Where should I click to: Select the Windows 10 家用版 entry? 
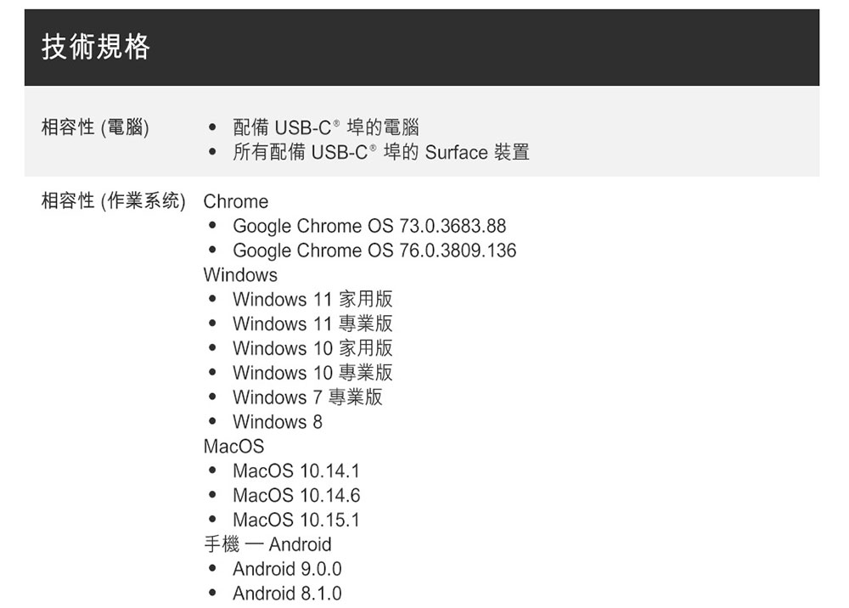pos(312,348)
